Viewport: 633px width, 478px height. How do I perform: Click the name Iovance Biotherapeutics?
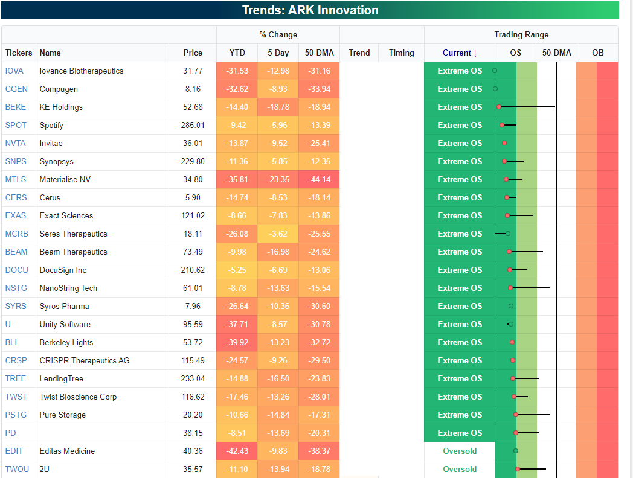click(x=82, y=71)
